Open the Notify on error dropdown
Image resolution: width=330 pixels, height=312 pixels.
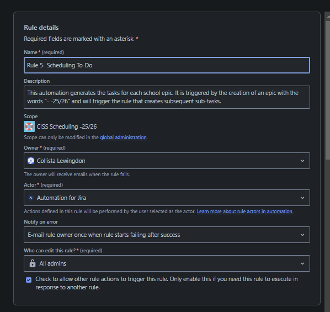[167, 235]
